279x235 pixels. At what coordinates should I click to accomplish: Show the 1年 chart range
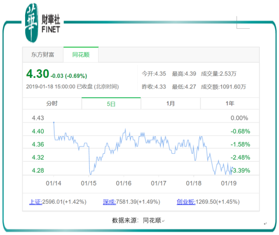pyautogui.click(x=230, y=103)
